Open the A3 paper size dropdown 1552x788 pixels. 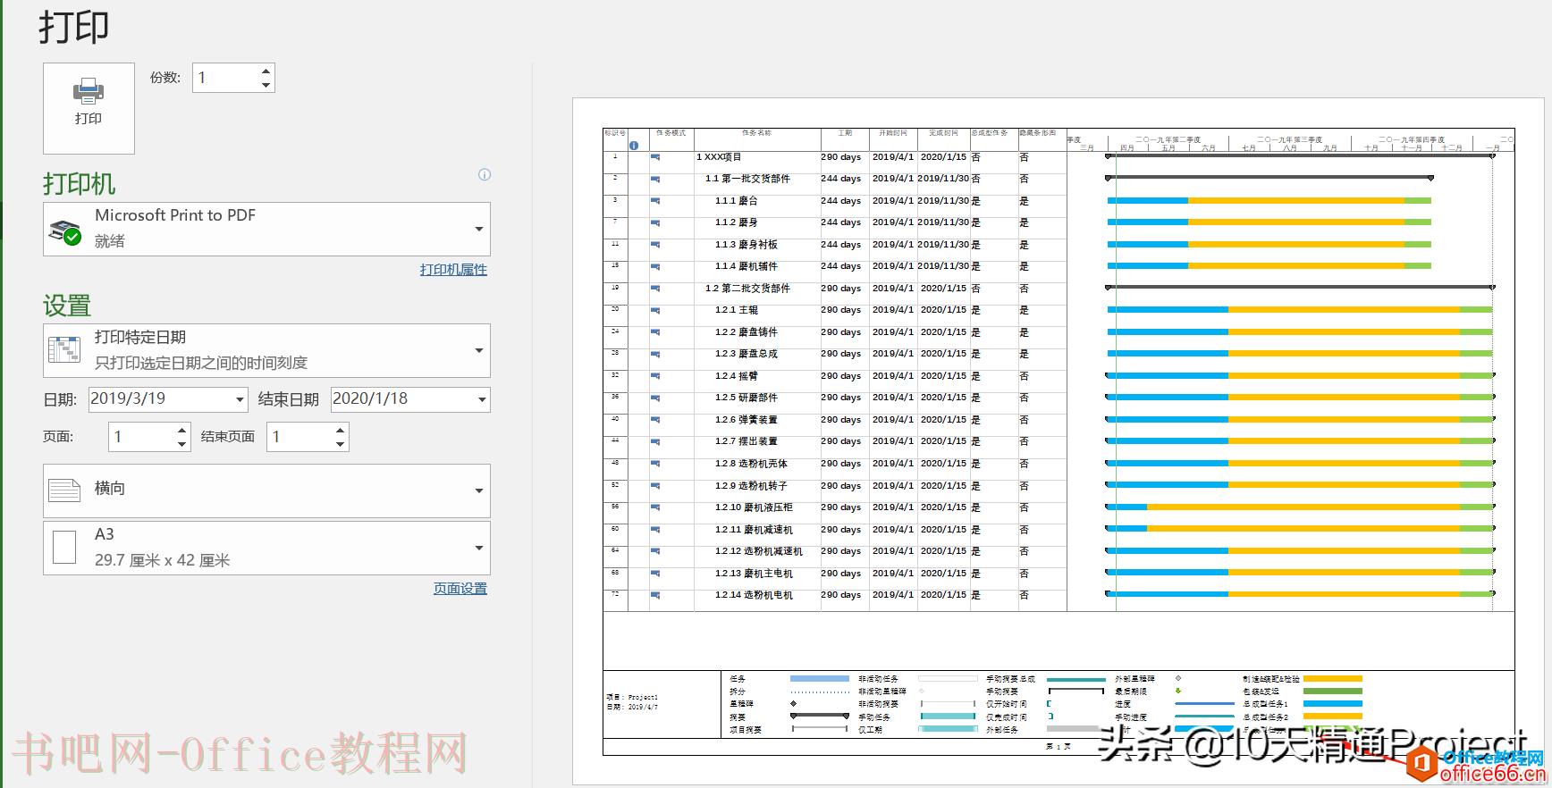(x=266, y=548)
